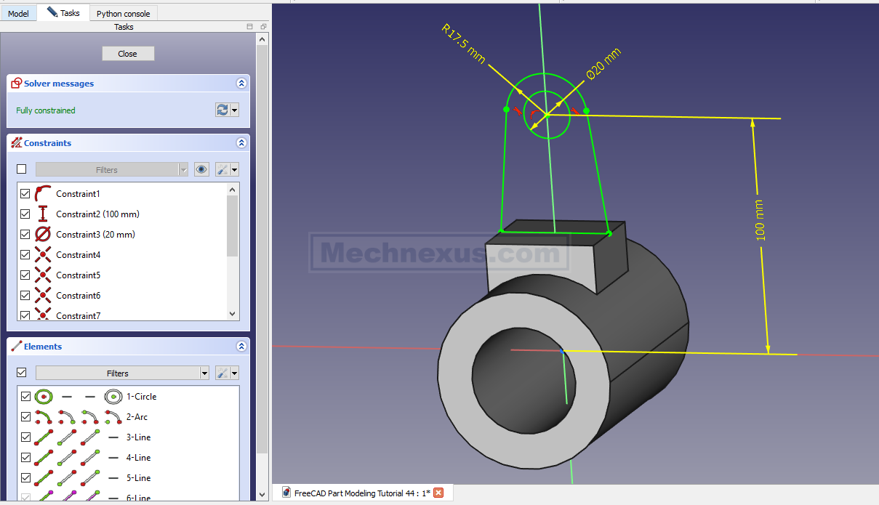Collapse the Constraints section
The image size is (879, 505).
point(241,143)
